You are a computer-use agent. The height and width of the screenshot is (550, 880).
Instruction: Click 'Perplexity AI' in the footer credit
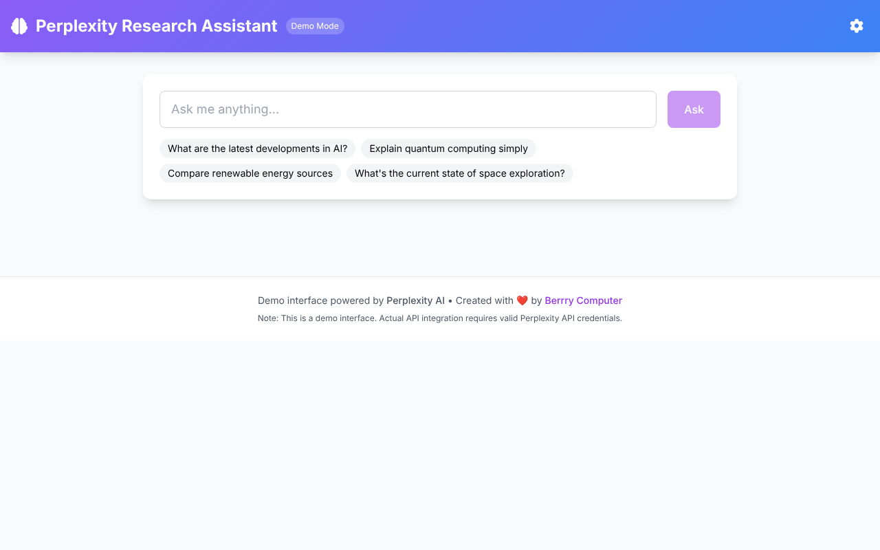[x=415, y=300]
